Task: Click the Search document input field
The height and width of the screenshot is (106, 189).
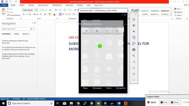Action: pyautogui.click(x=16, y=29)
